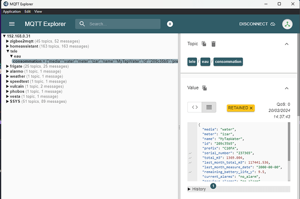The height and width of the screenshot is (199, 300).
Task: Delete topic with the trash icon
Action: point(213,44)
